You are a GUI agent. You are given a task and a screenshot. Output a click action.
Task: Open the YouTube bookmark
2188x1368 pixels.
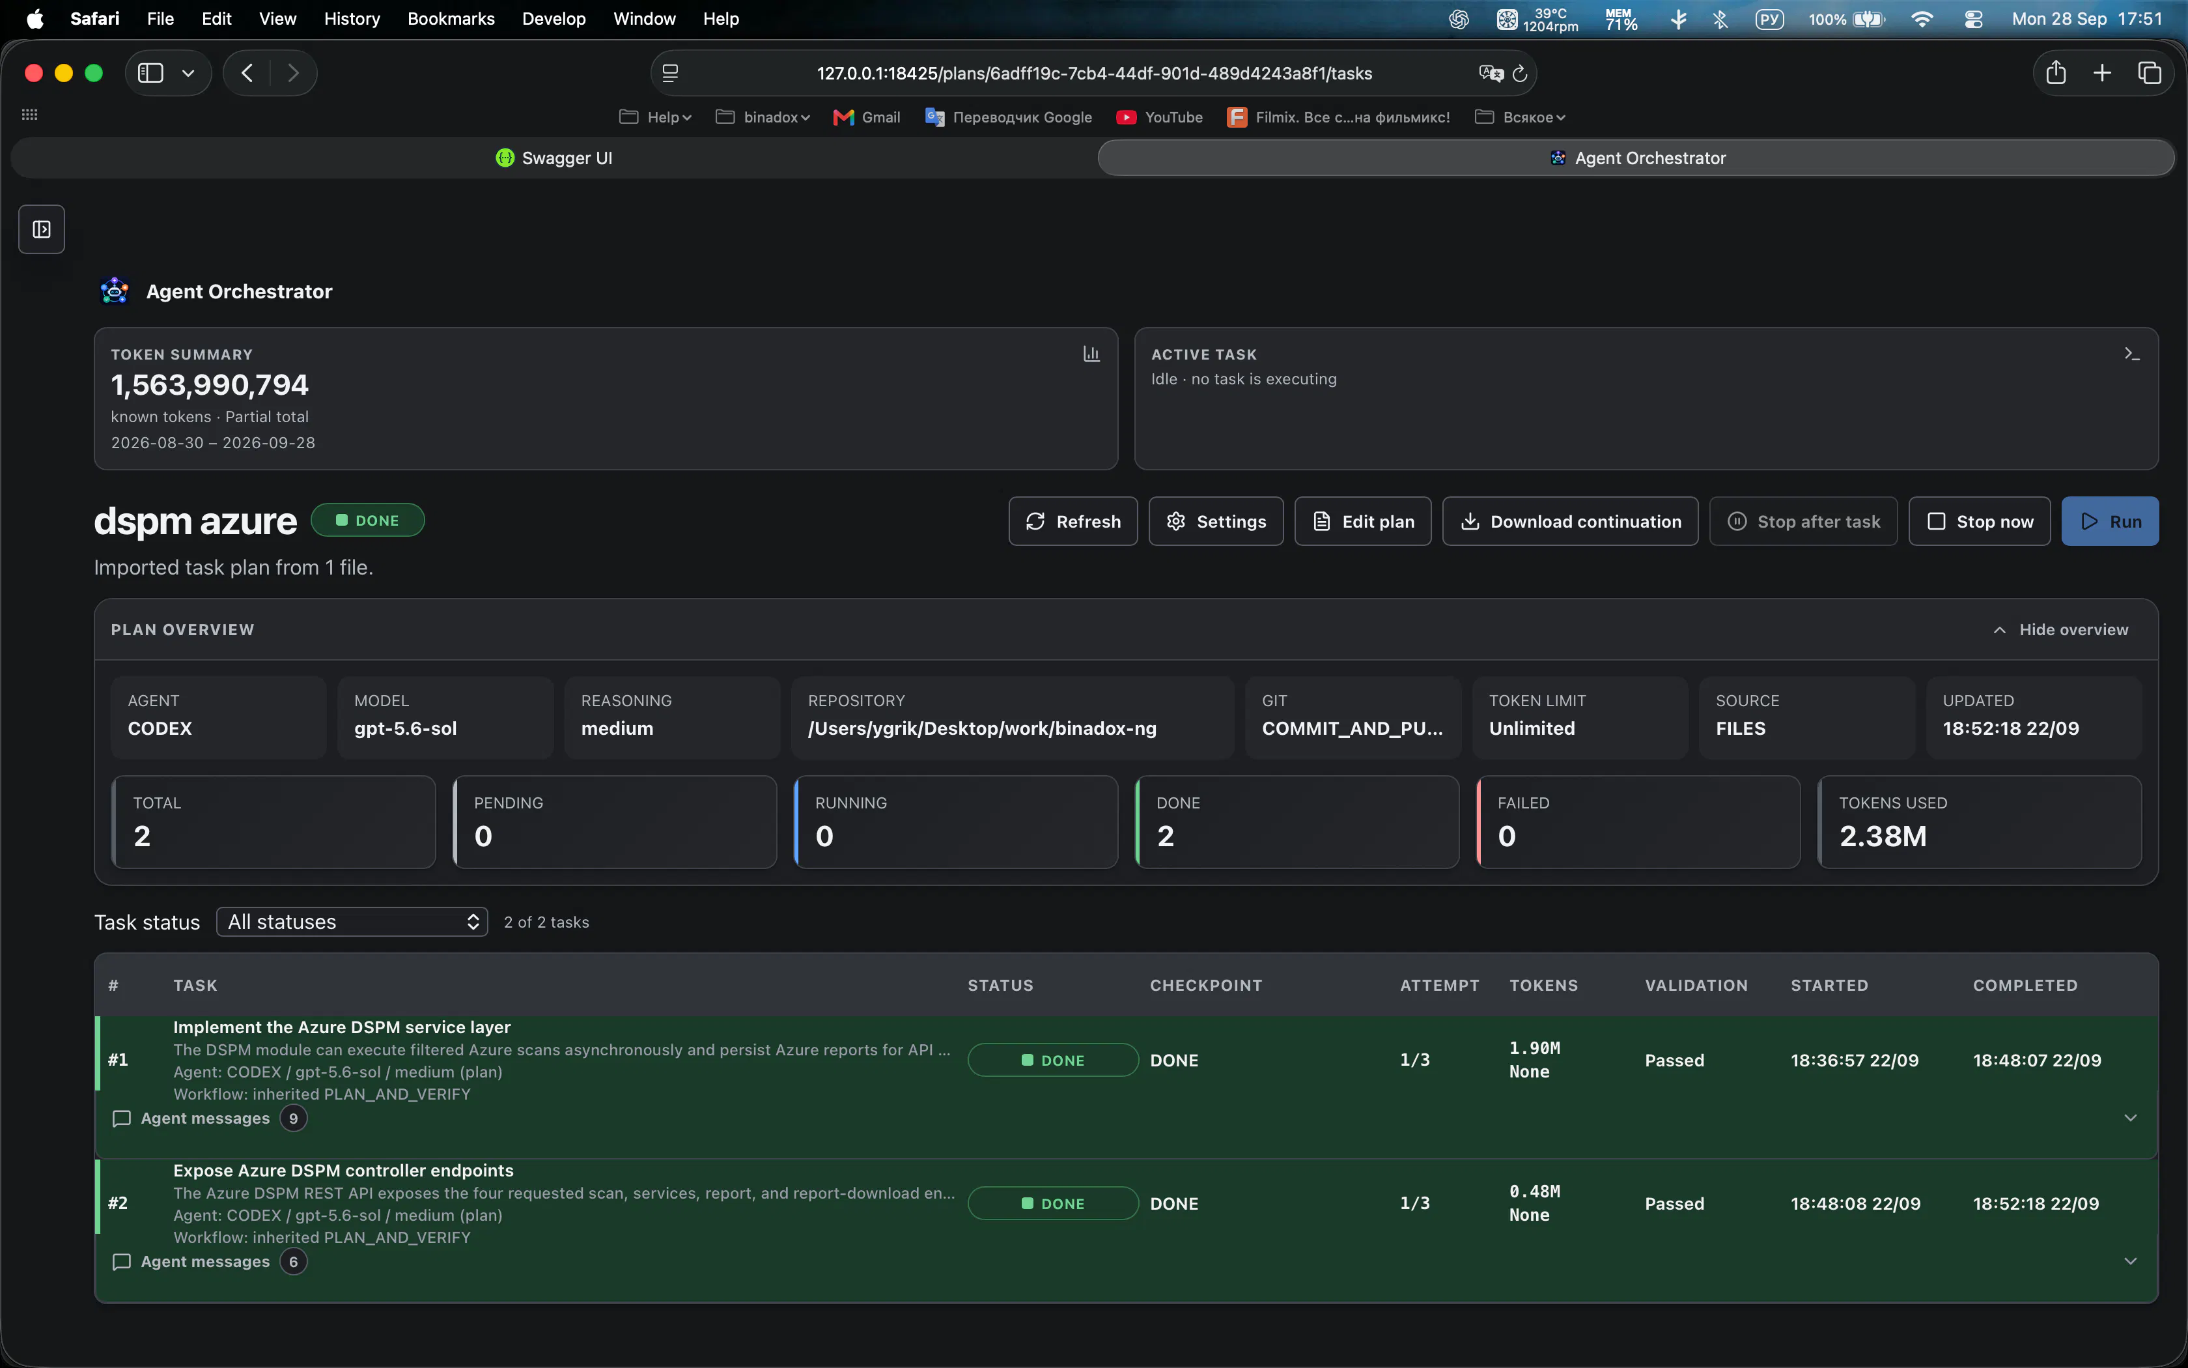(1160, 117)
